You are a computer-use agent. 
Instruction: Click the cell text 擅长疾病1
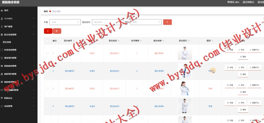[159, 53]
